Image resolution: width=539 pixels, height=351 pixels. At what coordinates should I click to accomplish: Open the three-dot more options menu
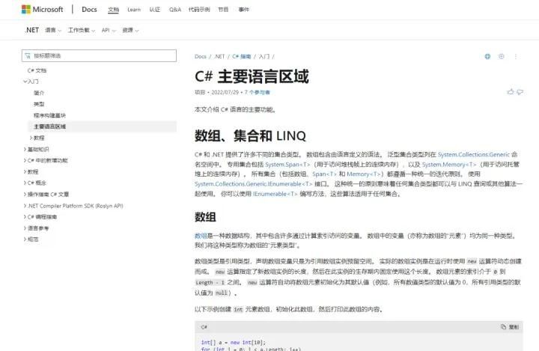pyautogui.click(x=516, y=56)
